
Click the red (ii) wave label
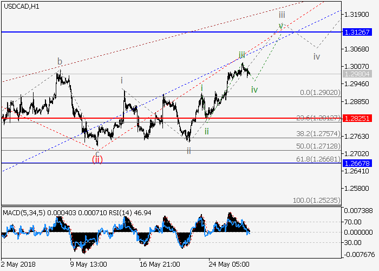[x=97, y=159]
